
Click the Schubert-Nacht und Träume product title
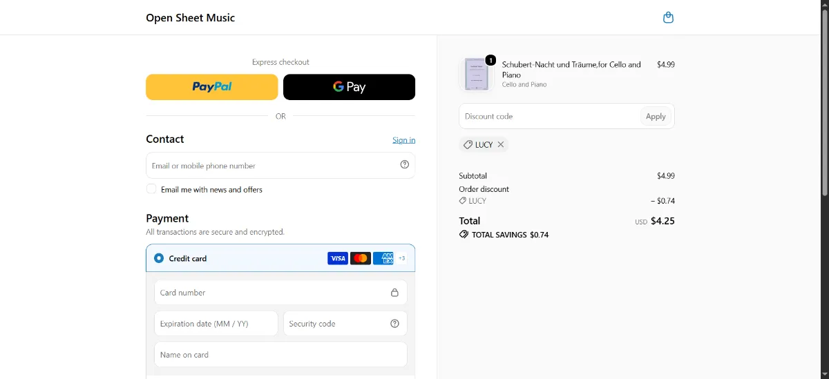pos(571,69)
